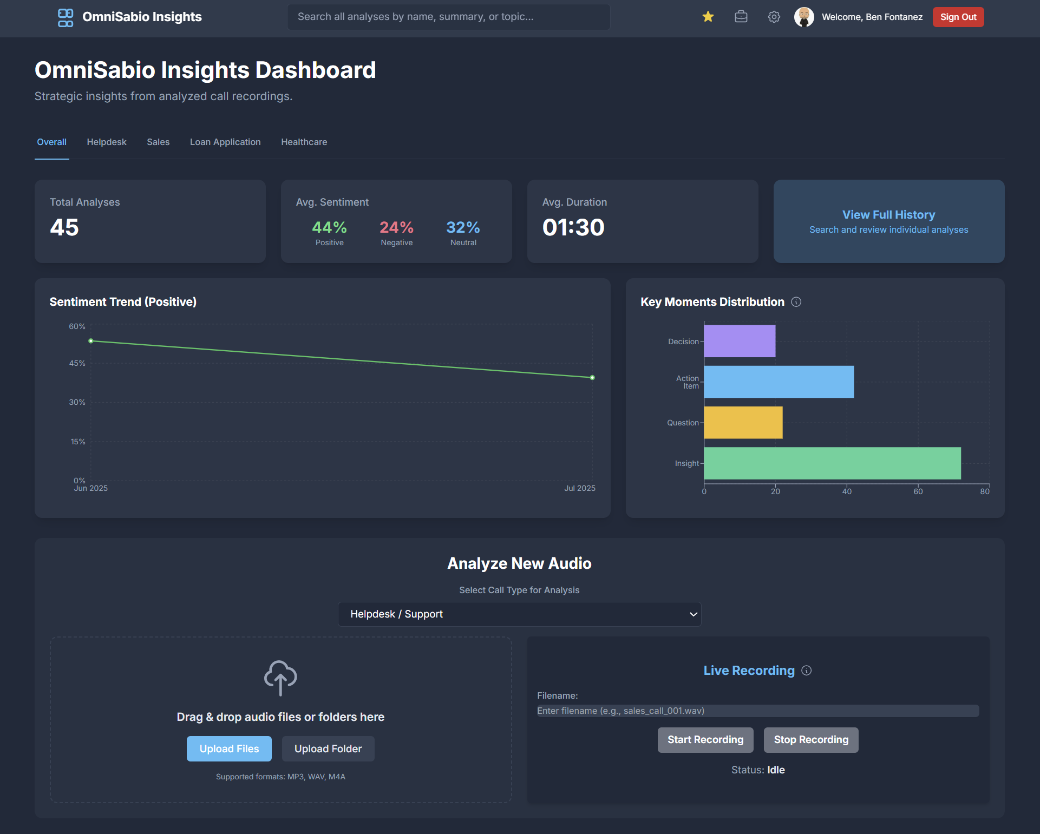
Task: Open the Select Call Type dropdown
Action: coord(519,614)
